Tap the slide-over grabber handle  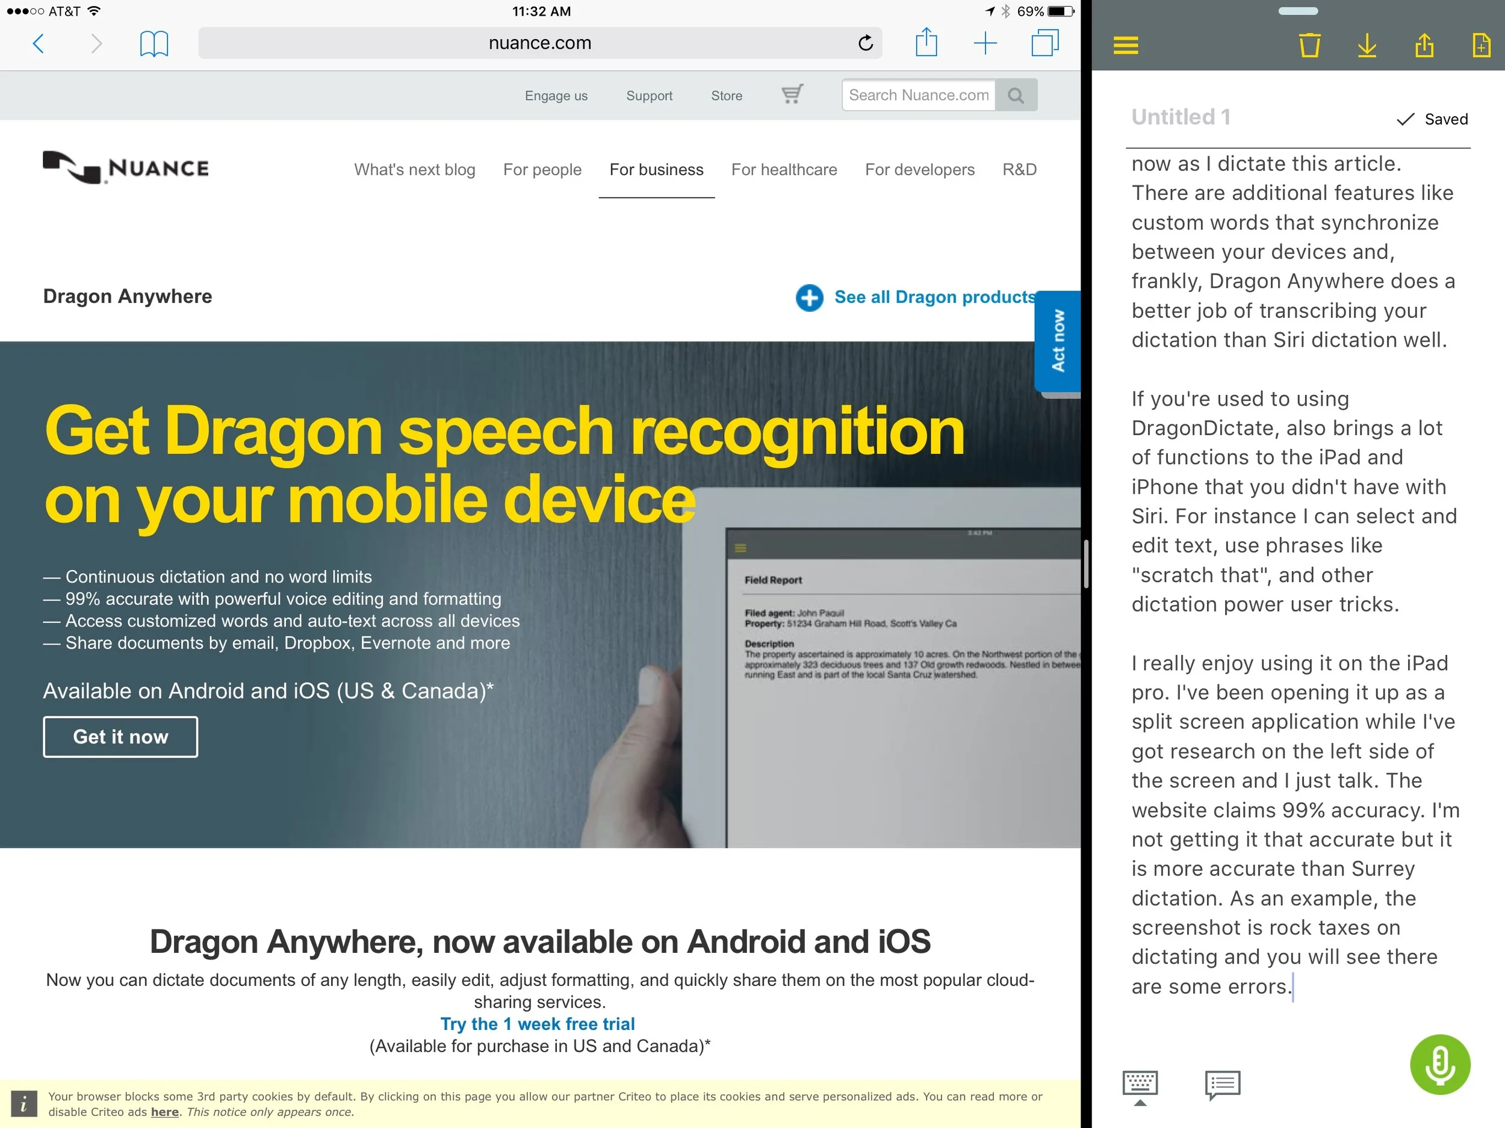coord(1297,11)
